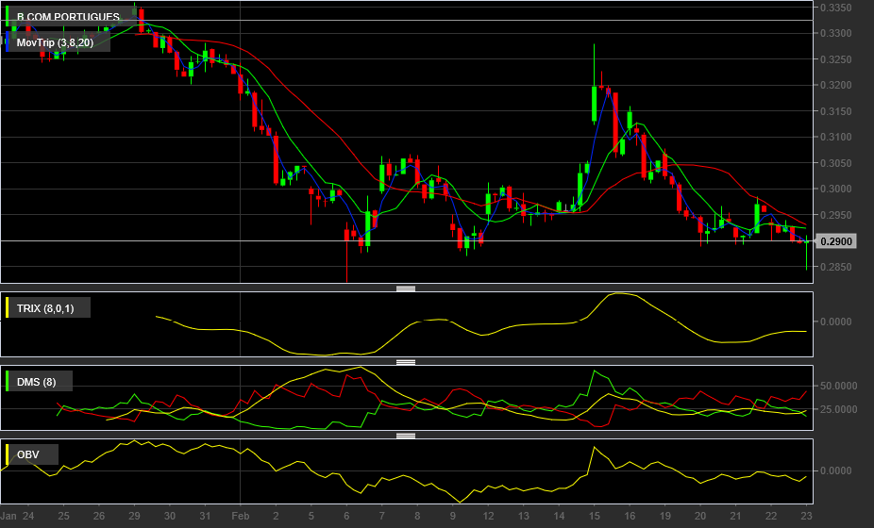Click the current price tag 0.2900
Viewport: 874px width, 528px height.
click(x=836, y=242)
